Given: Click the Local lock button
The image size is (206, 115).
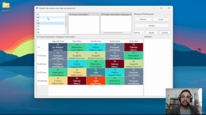Looking at the screenshot, I should point(161,19).
